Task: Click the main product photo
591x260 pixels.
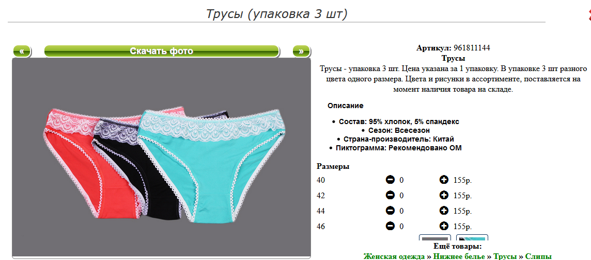Action: (161, 158)
